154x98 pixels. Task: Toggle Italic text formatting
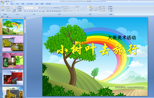27,11
